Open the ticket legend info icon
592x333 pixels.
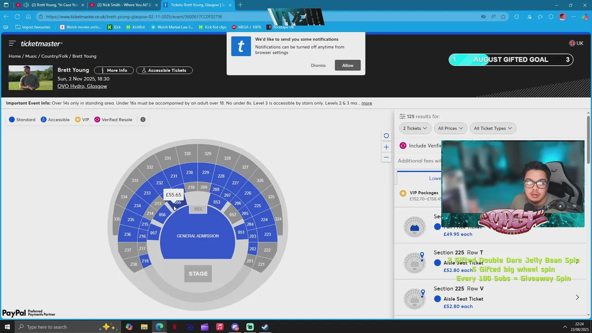[x=143, y=119]
